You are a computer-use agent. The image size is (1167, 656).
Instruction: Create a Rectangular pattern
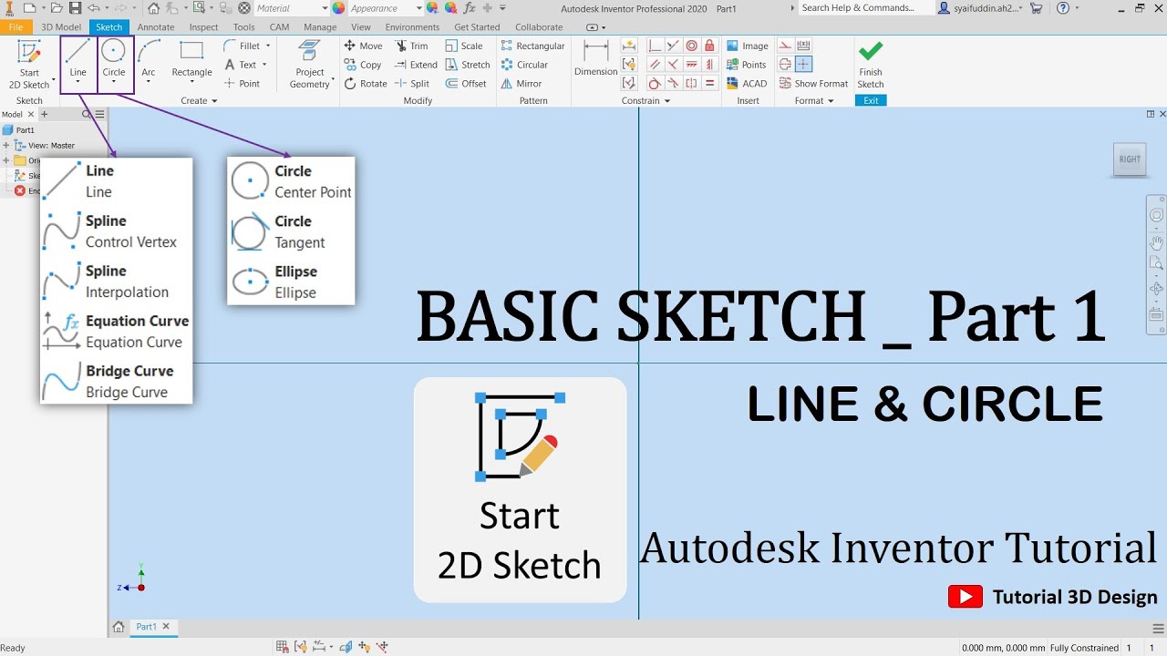533,46
